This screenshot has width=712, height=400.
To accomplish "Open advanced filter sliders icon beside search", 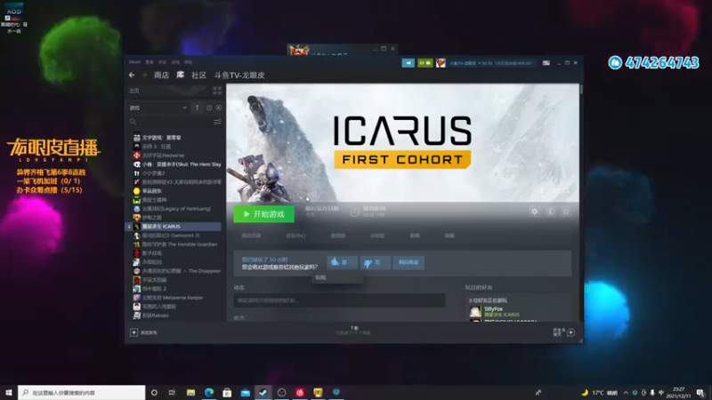I will 217,122.
